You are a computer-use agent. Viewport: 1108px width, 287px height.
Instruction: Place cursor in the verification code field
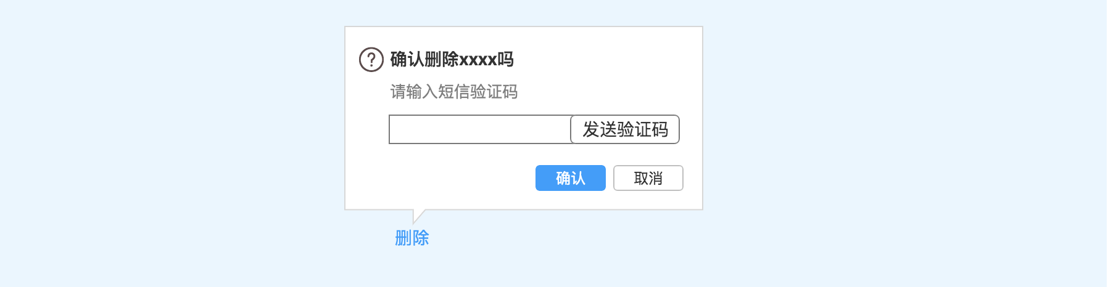pyautogui.click(x=480, y=129)
